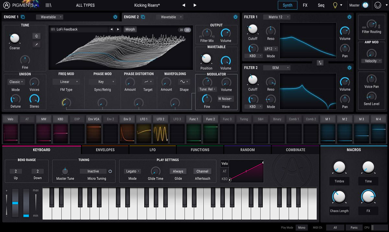
Task: Click the Aftertouch Channel button
Action: click(x=202, y=171)
